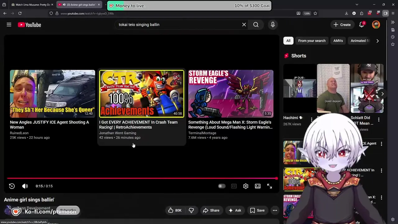Open the Crash Team Racing endscreen thumbnail

(141, 94)
